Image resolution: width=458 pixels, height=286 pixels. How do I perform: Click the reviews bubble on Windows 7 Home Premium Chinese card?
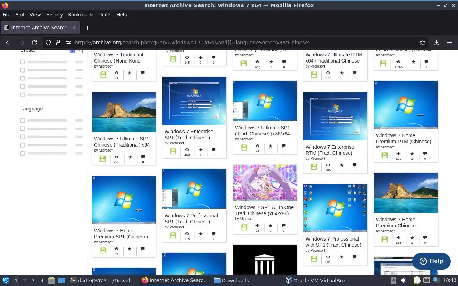pyautogui.click(x=425, y=238)
